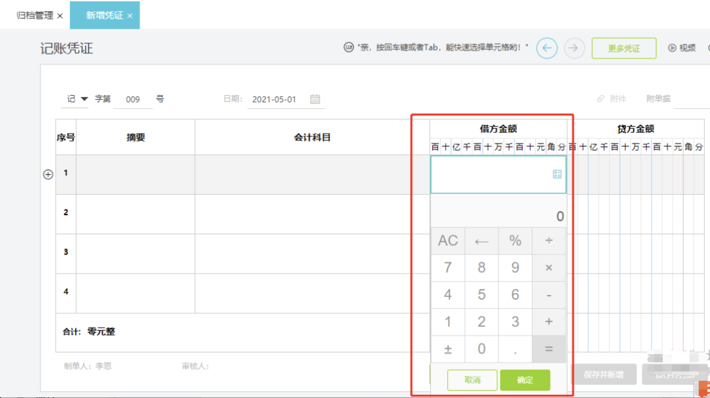Viewport: 710px width, 398px height.
Task: Go to previous voucher with left arrow
Action: coord(547,48)
